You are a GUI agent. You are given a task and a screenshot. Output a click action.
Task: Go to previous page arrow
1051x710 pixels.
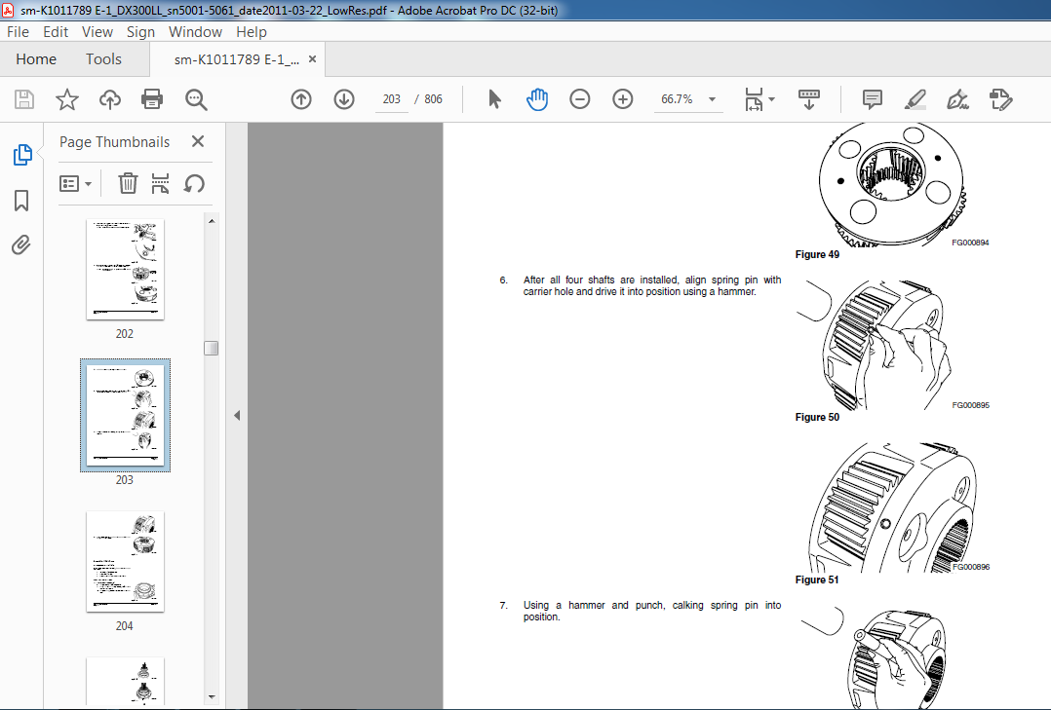[301, 99]
